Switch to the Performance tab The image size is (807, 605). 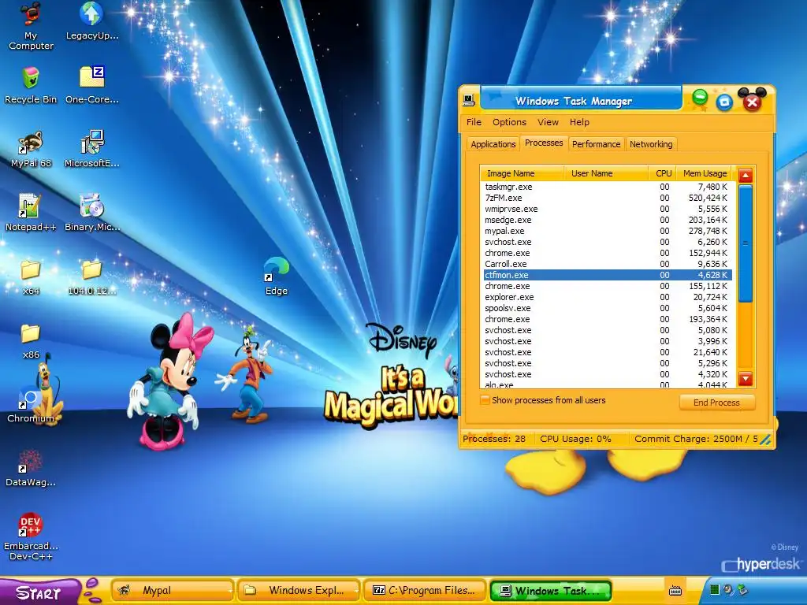[x=596, y=144]
